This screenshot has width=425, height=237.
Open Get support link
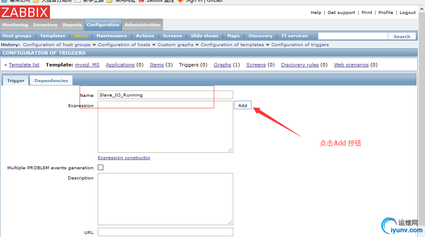tap(341, 12)
